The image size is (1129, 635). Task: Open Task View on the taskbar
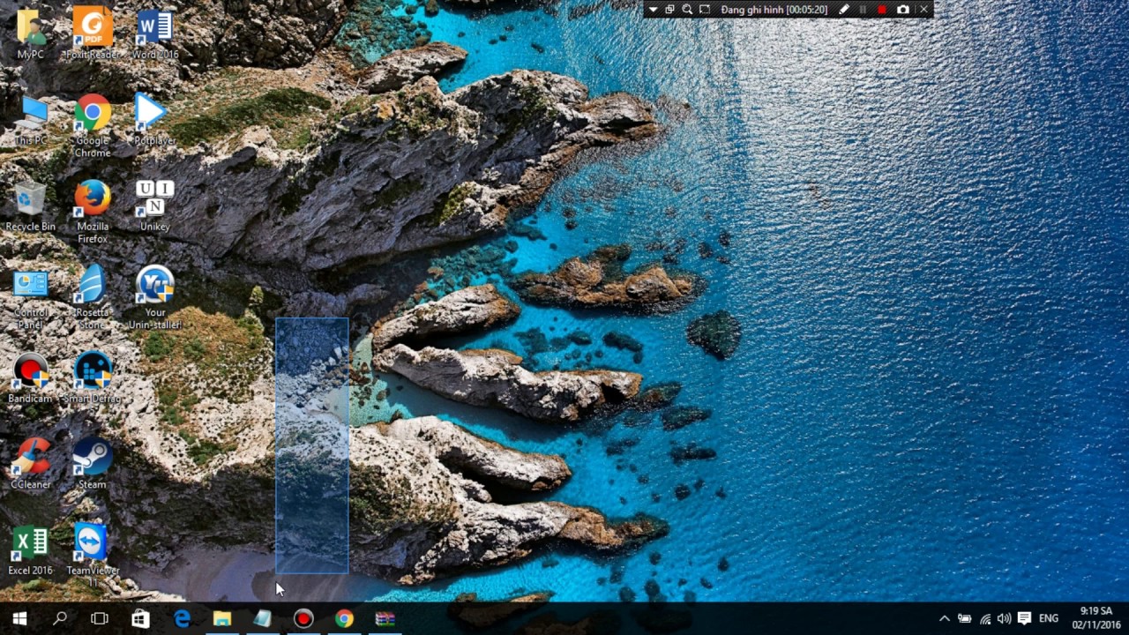(100, 618)
